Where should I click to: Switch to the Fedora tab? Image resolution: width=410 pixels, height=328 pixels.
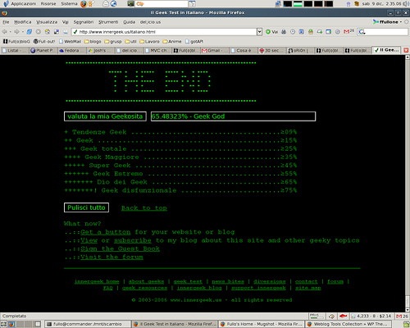click(x=71, y=51)
